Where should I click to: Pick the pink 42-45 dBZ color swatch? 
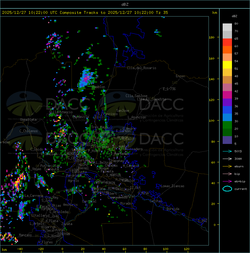click(227, 87)
